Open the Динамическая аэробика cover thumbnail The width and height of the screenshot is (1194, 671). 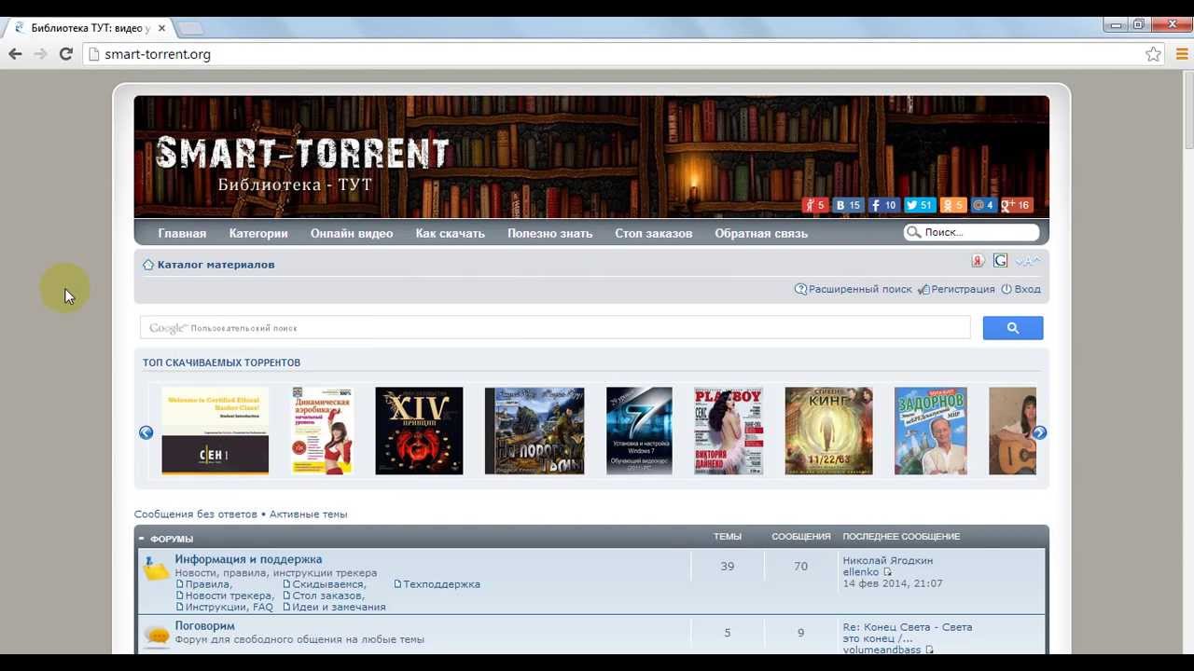point(323,431)
